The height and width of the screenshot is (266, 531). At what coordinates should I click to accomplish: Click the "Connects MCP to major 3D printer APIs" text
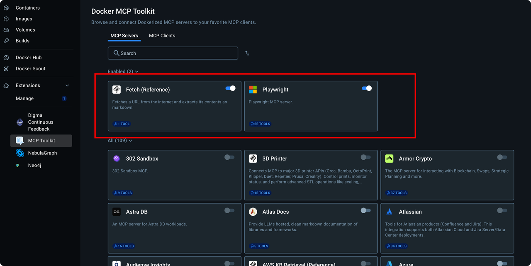[311, 176]
